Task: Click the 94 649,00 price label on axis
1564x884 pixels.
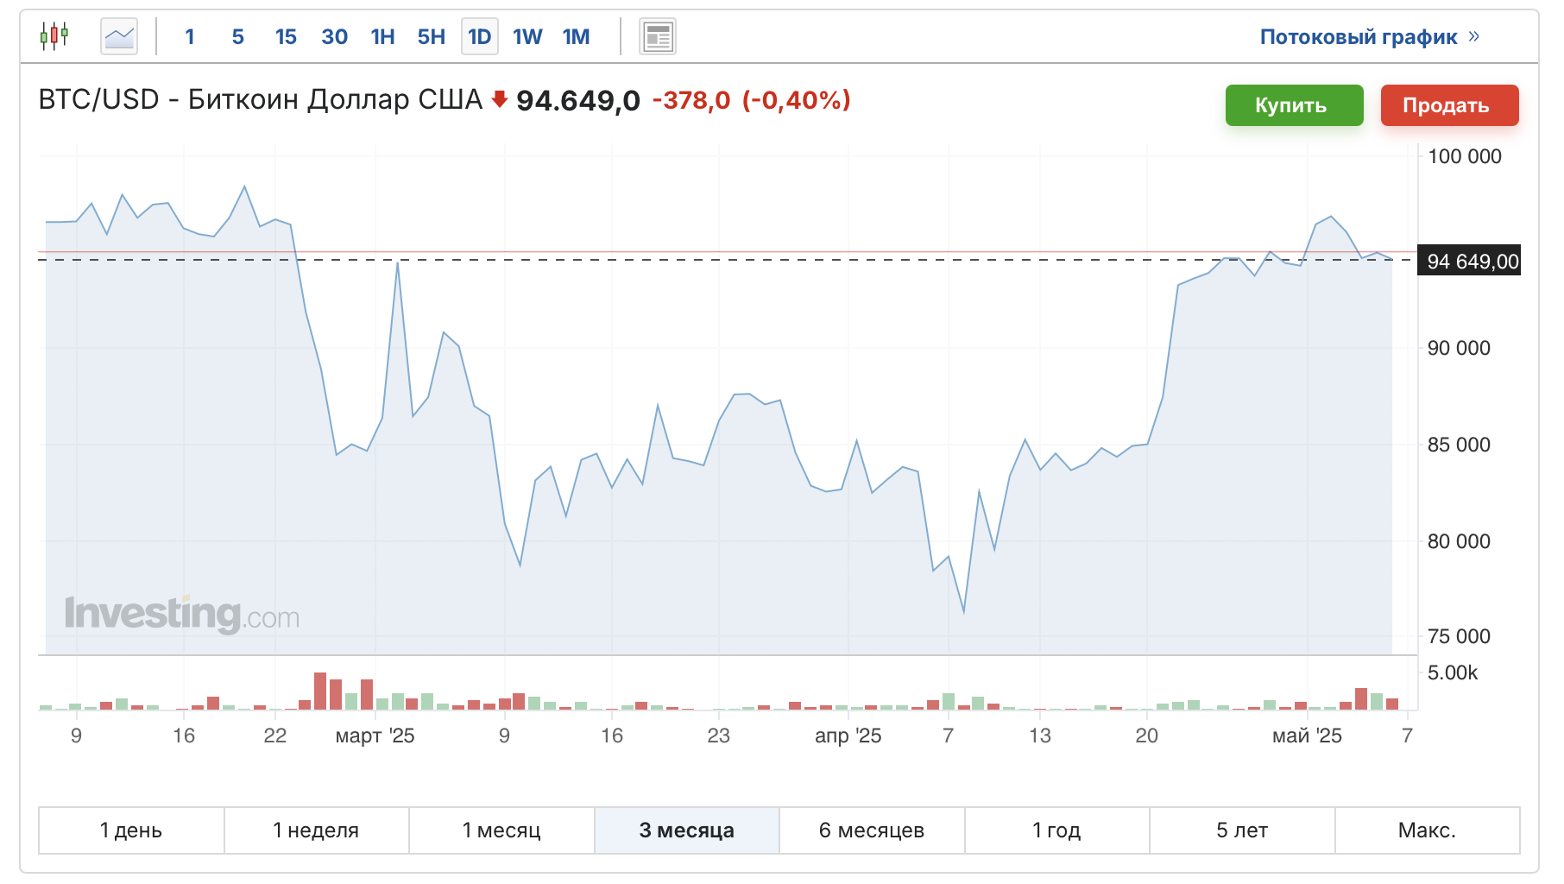Action: pyautogui.click(x=1469, y=262)
